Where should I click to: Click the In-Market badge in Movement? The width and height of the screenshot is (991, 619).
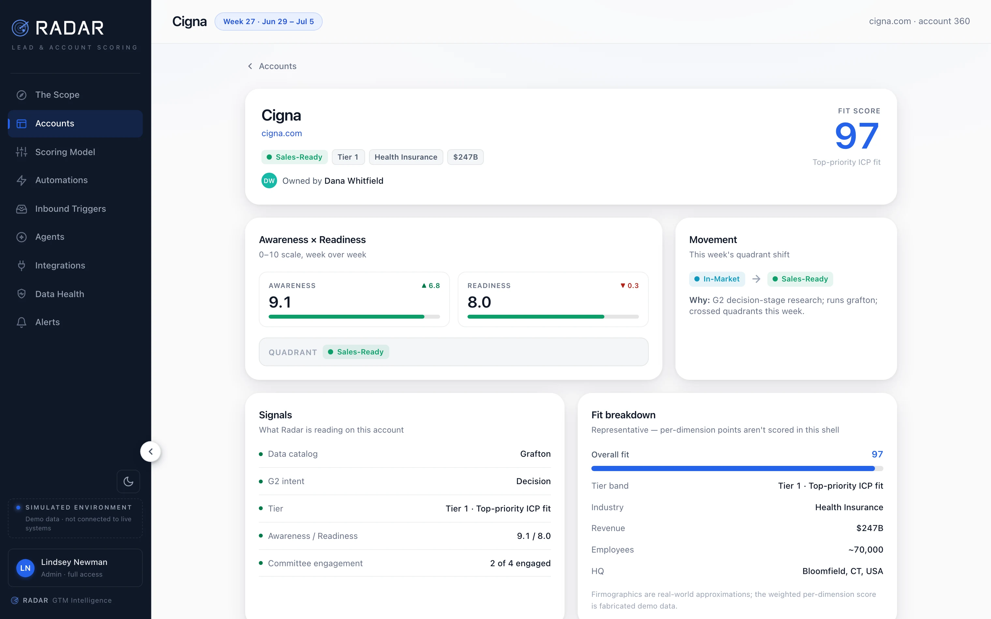coord(717,279)
